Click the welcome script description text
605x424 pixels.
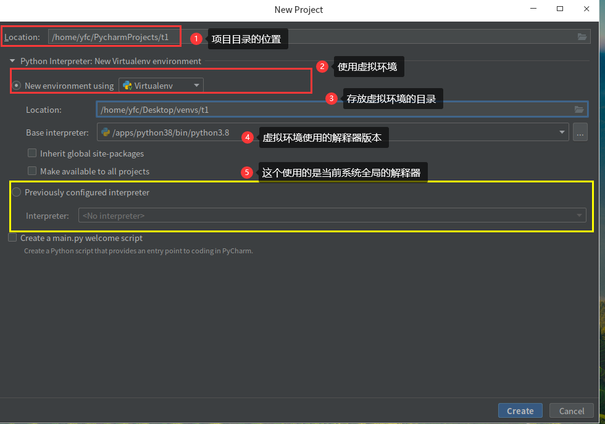[x=138, y=251]
